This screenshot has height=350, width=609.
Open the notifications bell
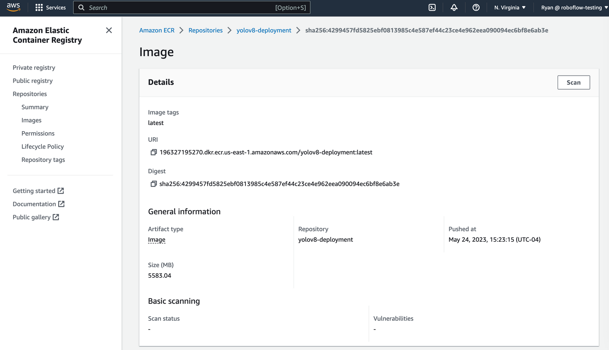coord(454,7)
